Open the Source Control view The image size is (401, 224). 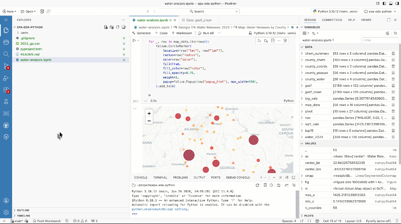coord(6,66)
